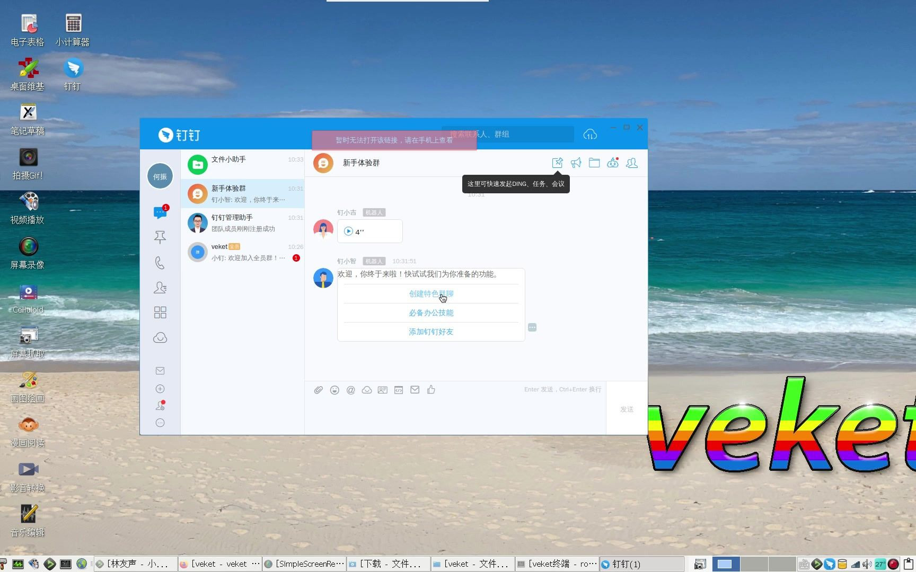Viewport: 916px width, 572px height.
Task: Open the 拍摄Gif! desktop icon
Action: click(28, 164)
